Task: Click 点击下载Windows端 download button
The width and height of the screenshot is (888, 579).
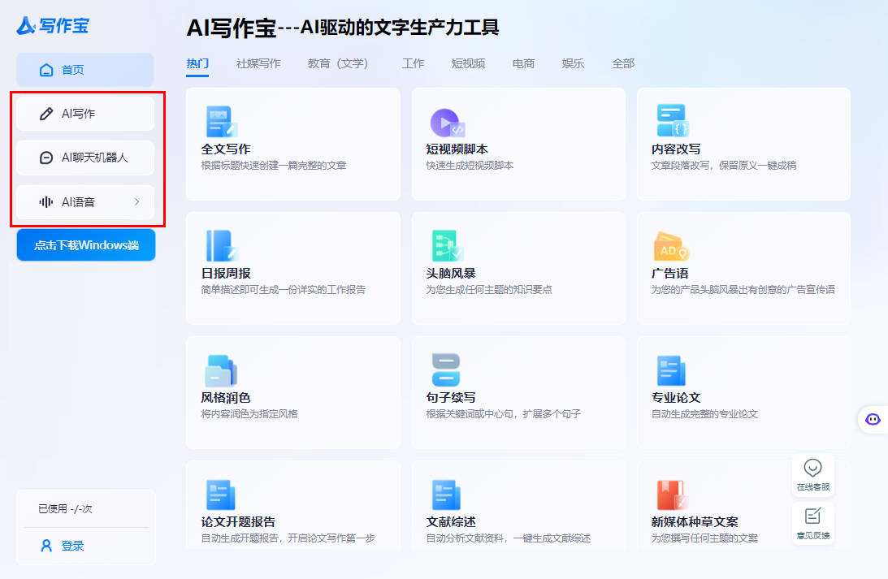Action: click(85, 244)
